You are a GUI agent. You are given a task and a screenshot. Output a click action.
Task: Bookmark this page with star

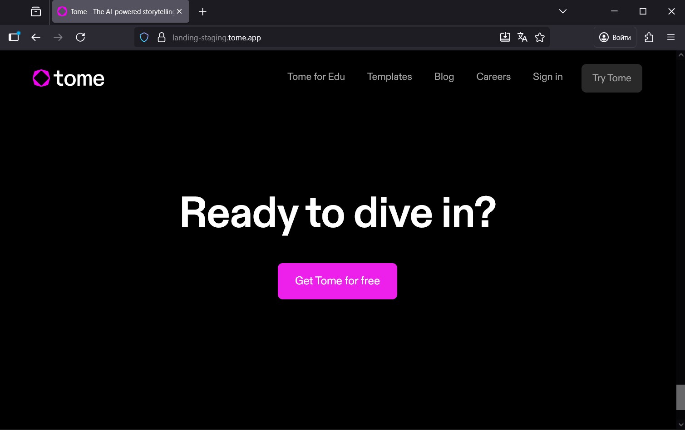(540, 37)
